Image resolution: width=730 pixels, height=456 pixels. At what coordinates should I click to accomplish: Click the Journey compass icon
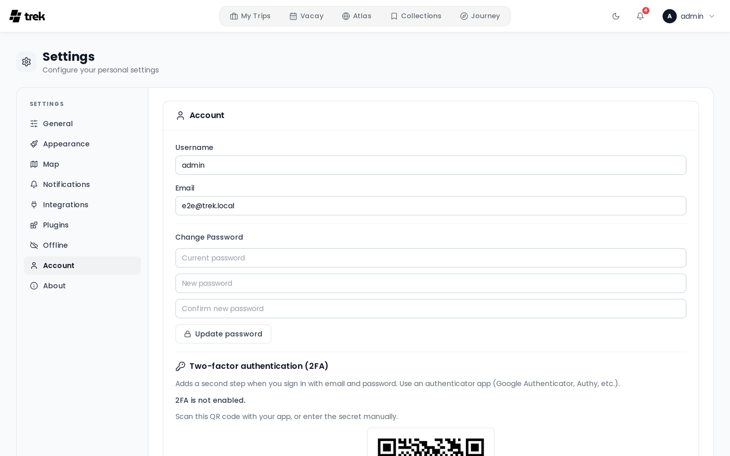[464, 16]
